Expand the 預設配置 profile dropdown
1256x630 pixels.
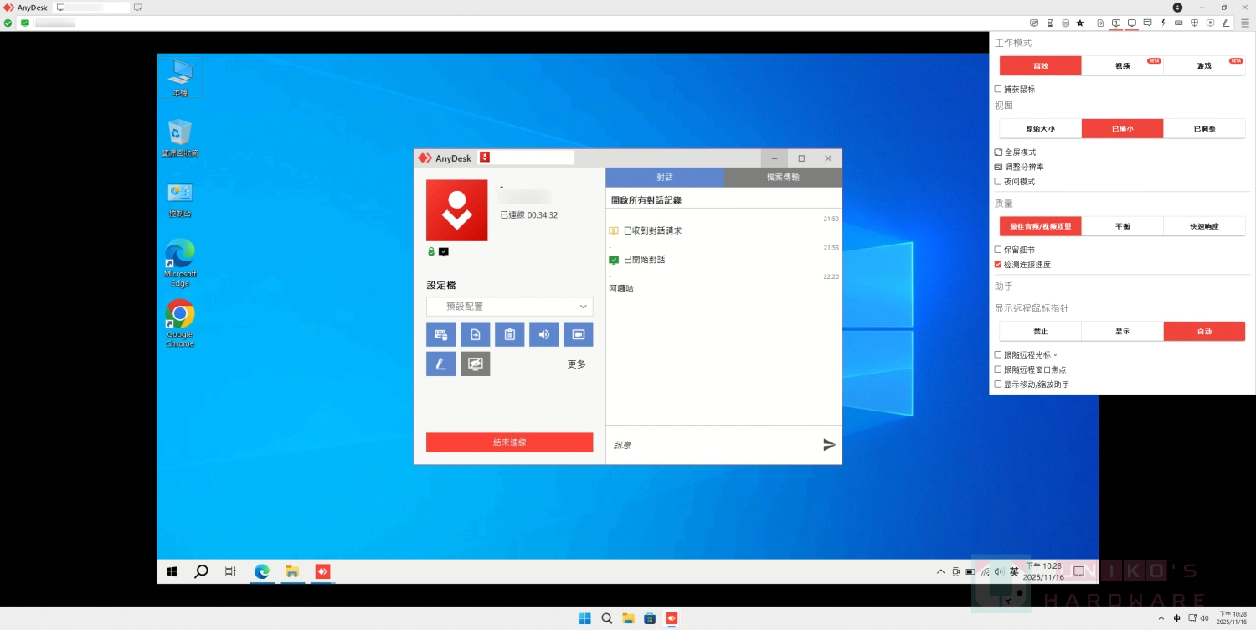(509, 307)
